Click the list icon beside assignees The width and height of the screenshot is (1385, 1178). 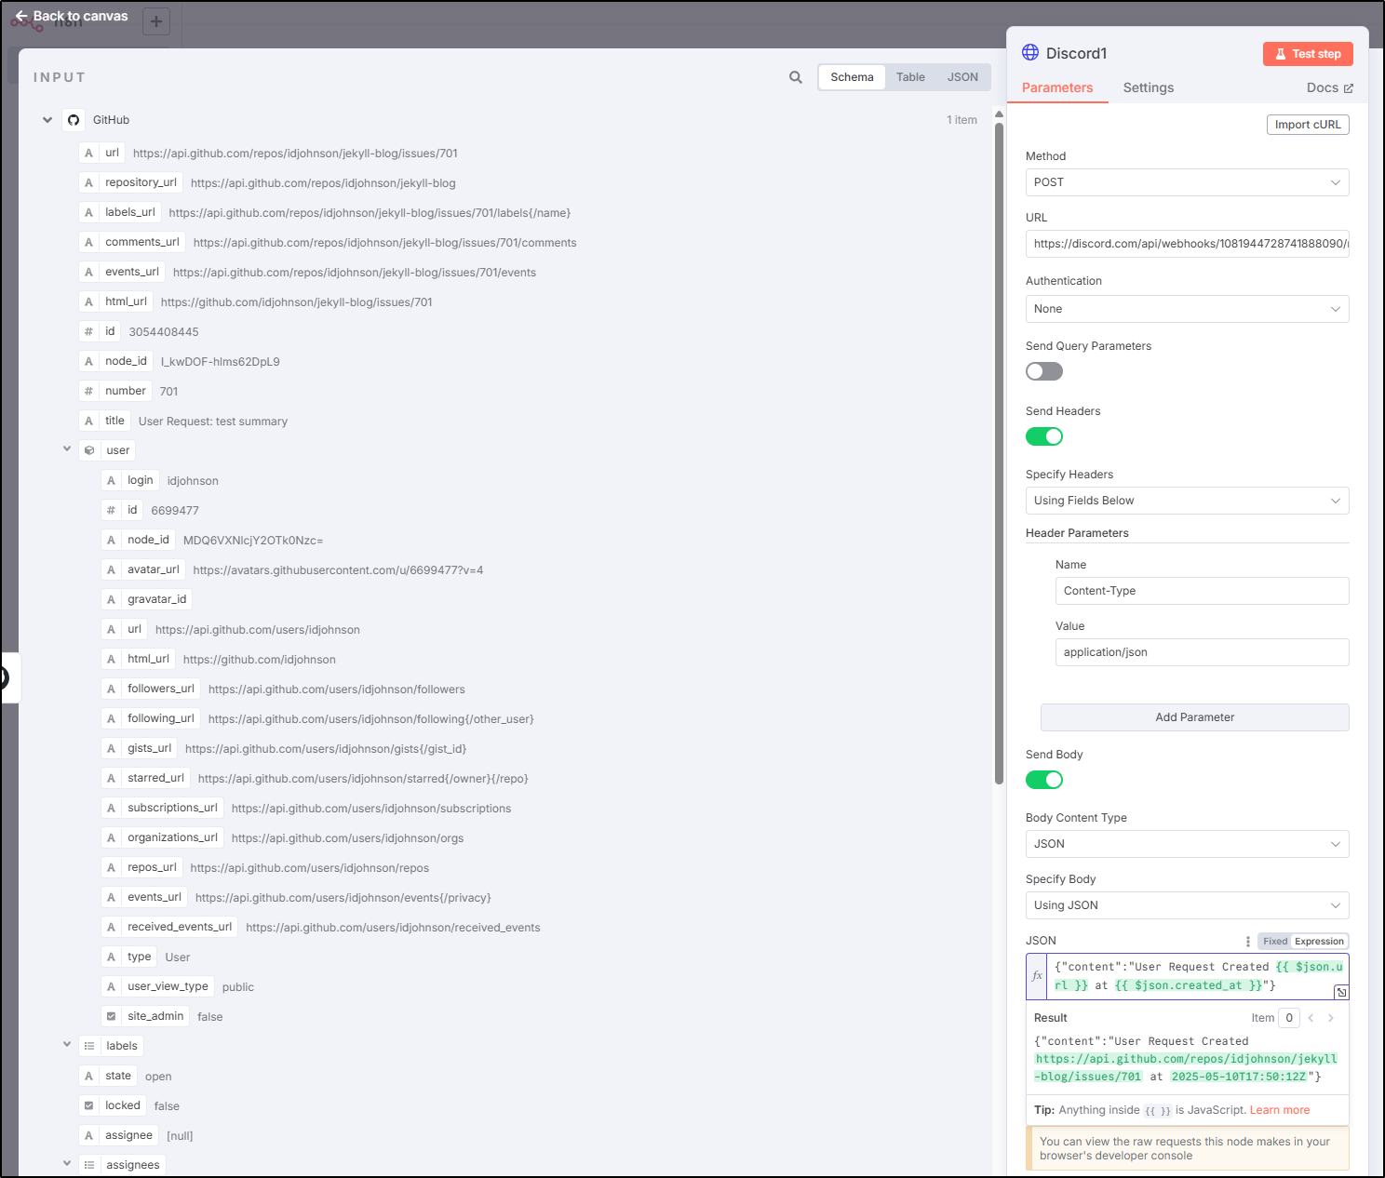(89, 1165)
